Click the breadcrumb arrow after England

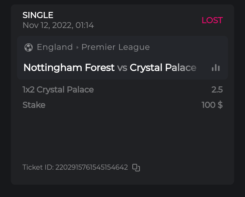tap(77, 47)
